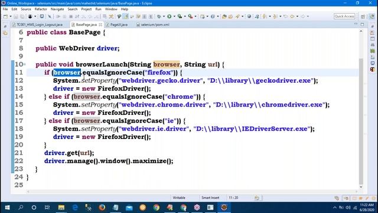
Task: Click the New file toolbar icon
Action: pos(5,17)
